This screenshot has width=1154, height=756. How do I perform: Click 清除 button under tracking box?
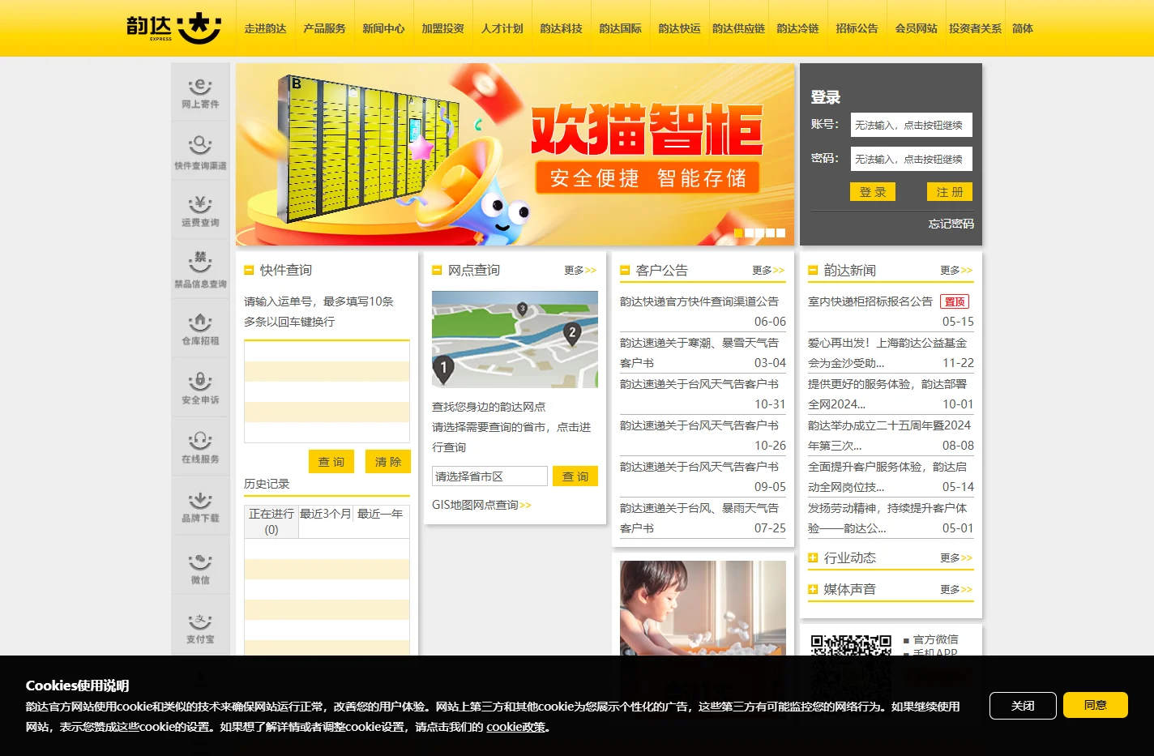pyautogui.click(x=388, y=462)
